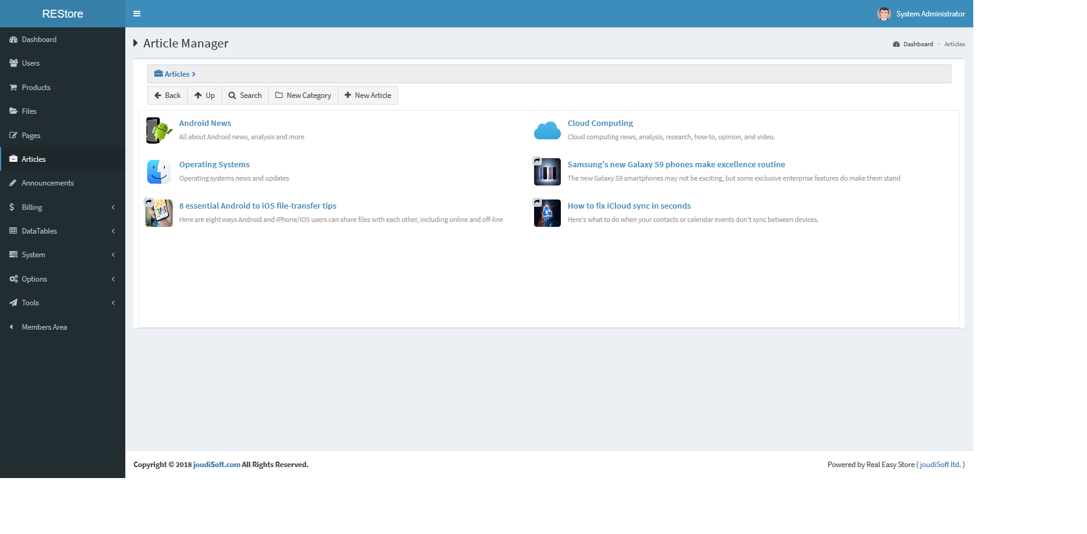Click the Pages edit icon in sidebar
The image size is (1087, 534).
click(x=13, y=135)
